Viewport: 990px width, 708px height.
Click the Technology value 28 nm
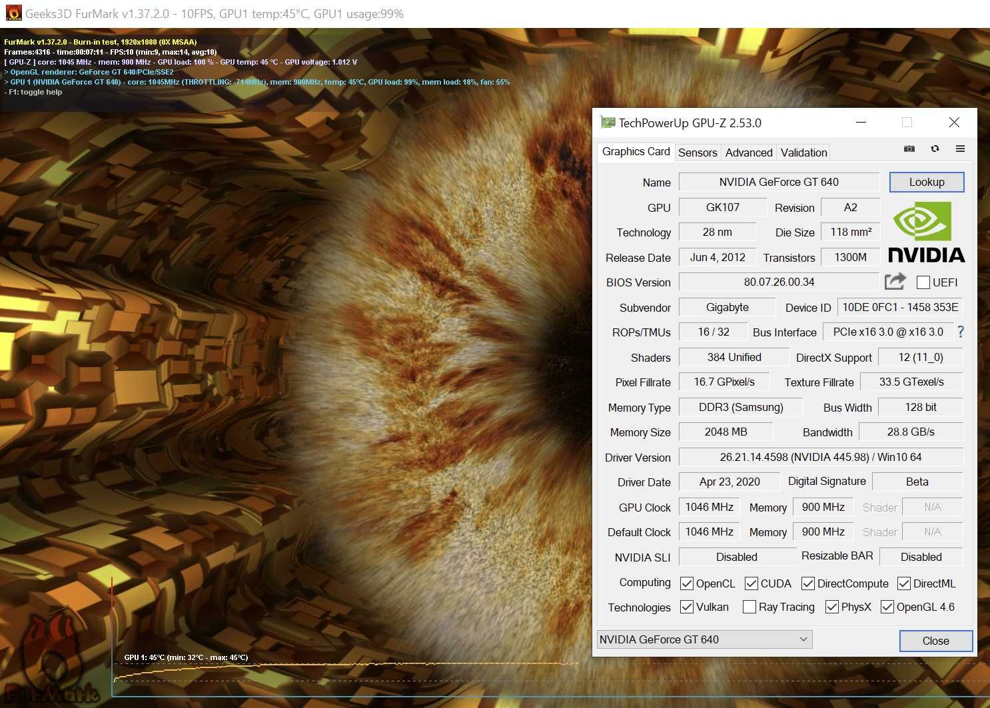718,232
